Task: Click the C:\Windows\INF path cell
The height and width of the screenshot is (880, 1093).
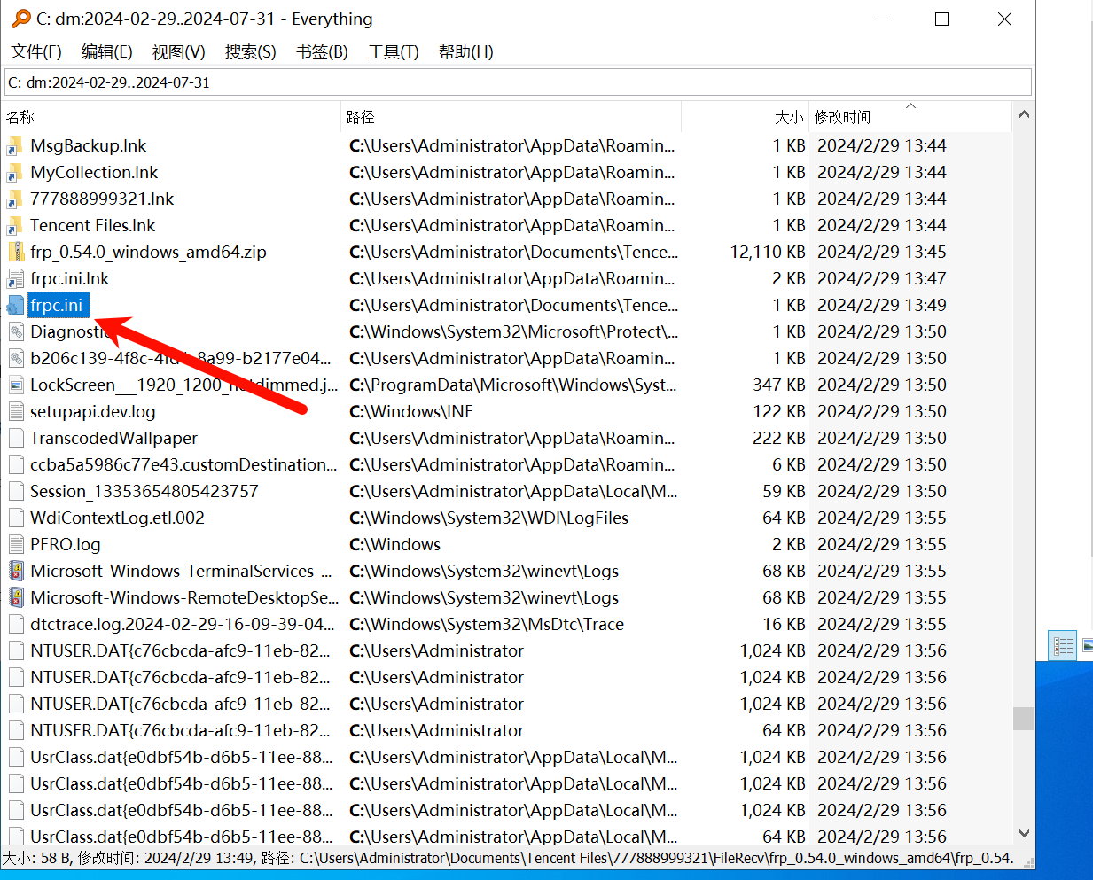Action: [411, 411]
